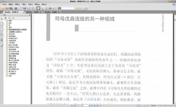Select the text selection tool icon
This screenshot has height=107, width=176.
click(46, 8)
